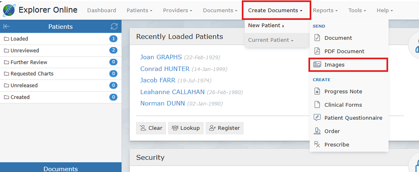Open the Unreviewed patients folder
Screen dimensions: 419x172
25,51
